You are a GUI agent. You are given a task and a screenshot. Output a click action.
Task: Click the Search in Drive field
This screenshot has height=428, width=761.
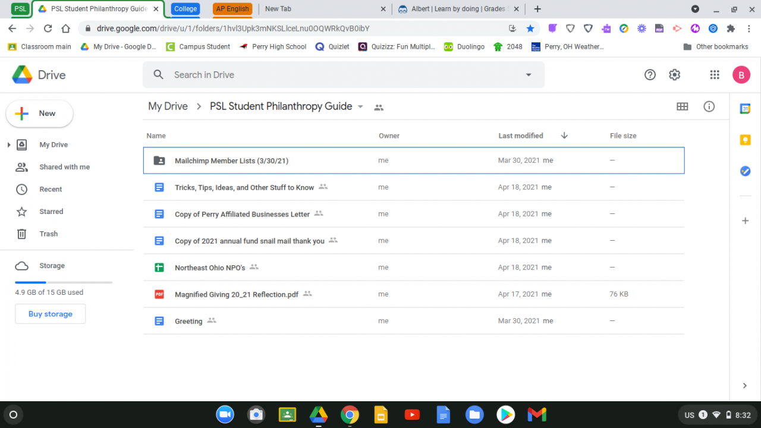tap(344, 75)
